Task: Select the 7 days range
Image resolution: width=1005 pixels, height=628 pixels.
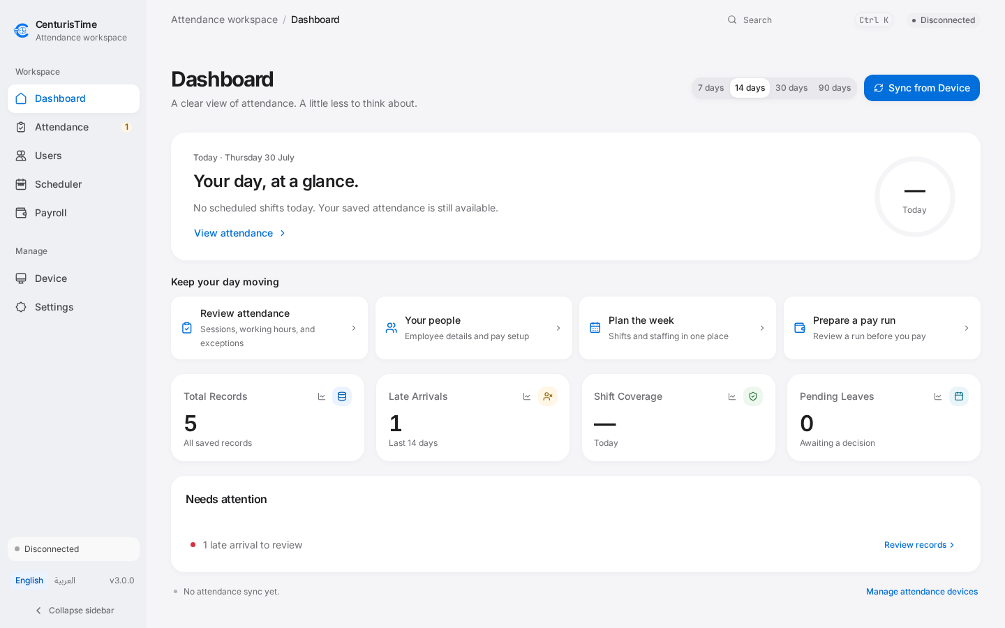Action: point(711,88)
